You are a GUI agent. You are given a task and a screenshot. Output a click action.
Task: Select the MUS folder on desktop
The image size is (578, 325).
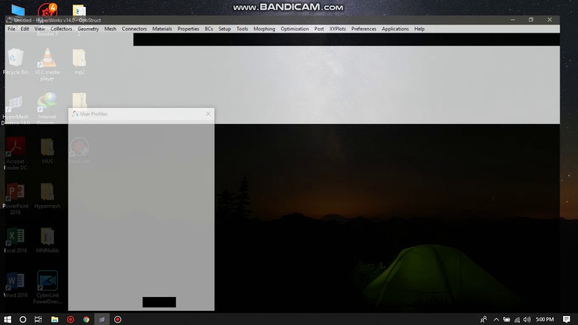(47, 151)
